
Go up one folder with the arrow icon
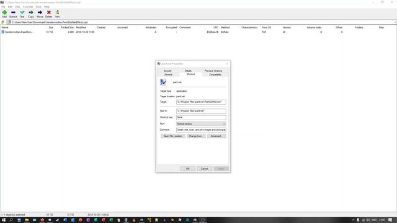(x=2, y=22)
